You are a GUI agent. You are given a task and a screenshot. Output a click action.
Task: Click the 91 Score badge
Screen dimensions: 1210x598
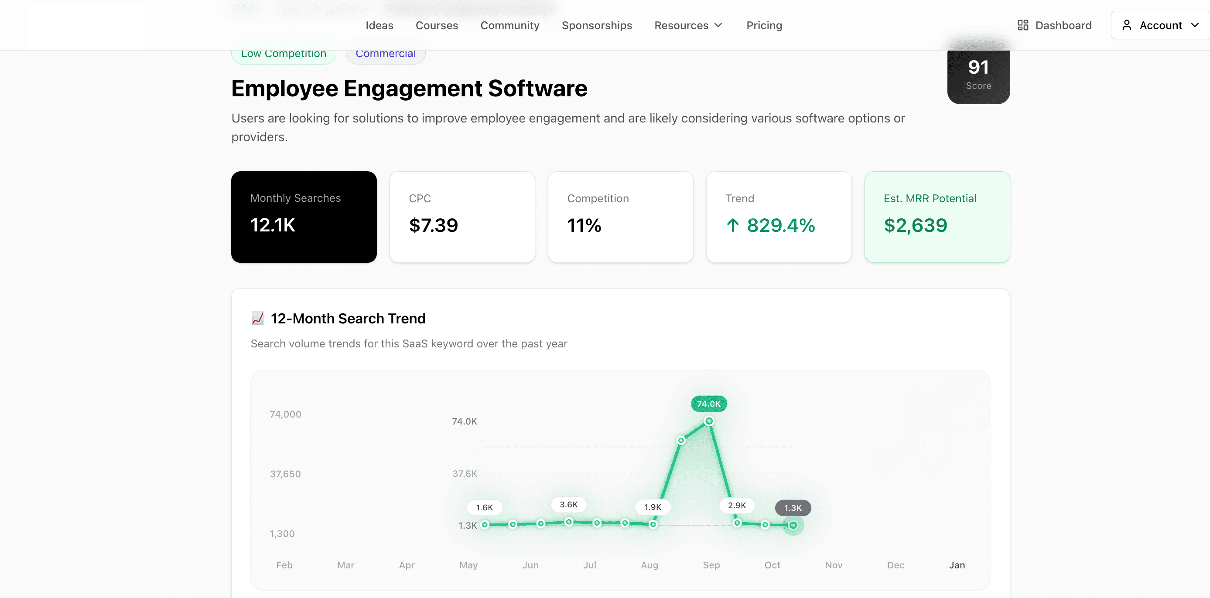[x=978, y=75]
